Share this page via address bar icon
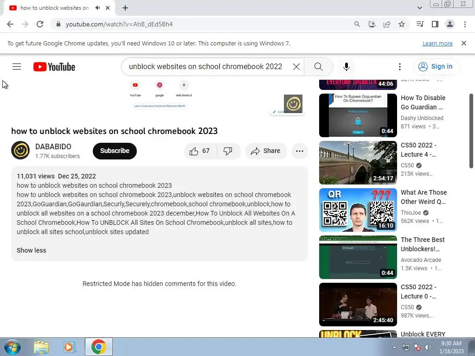This screenshot has height=356, width=475. coord(387,24)
